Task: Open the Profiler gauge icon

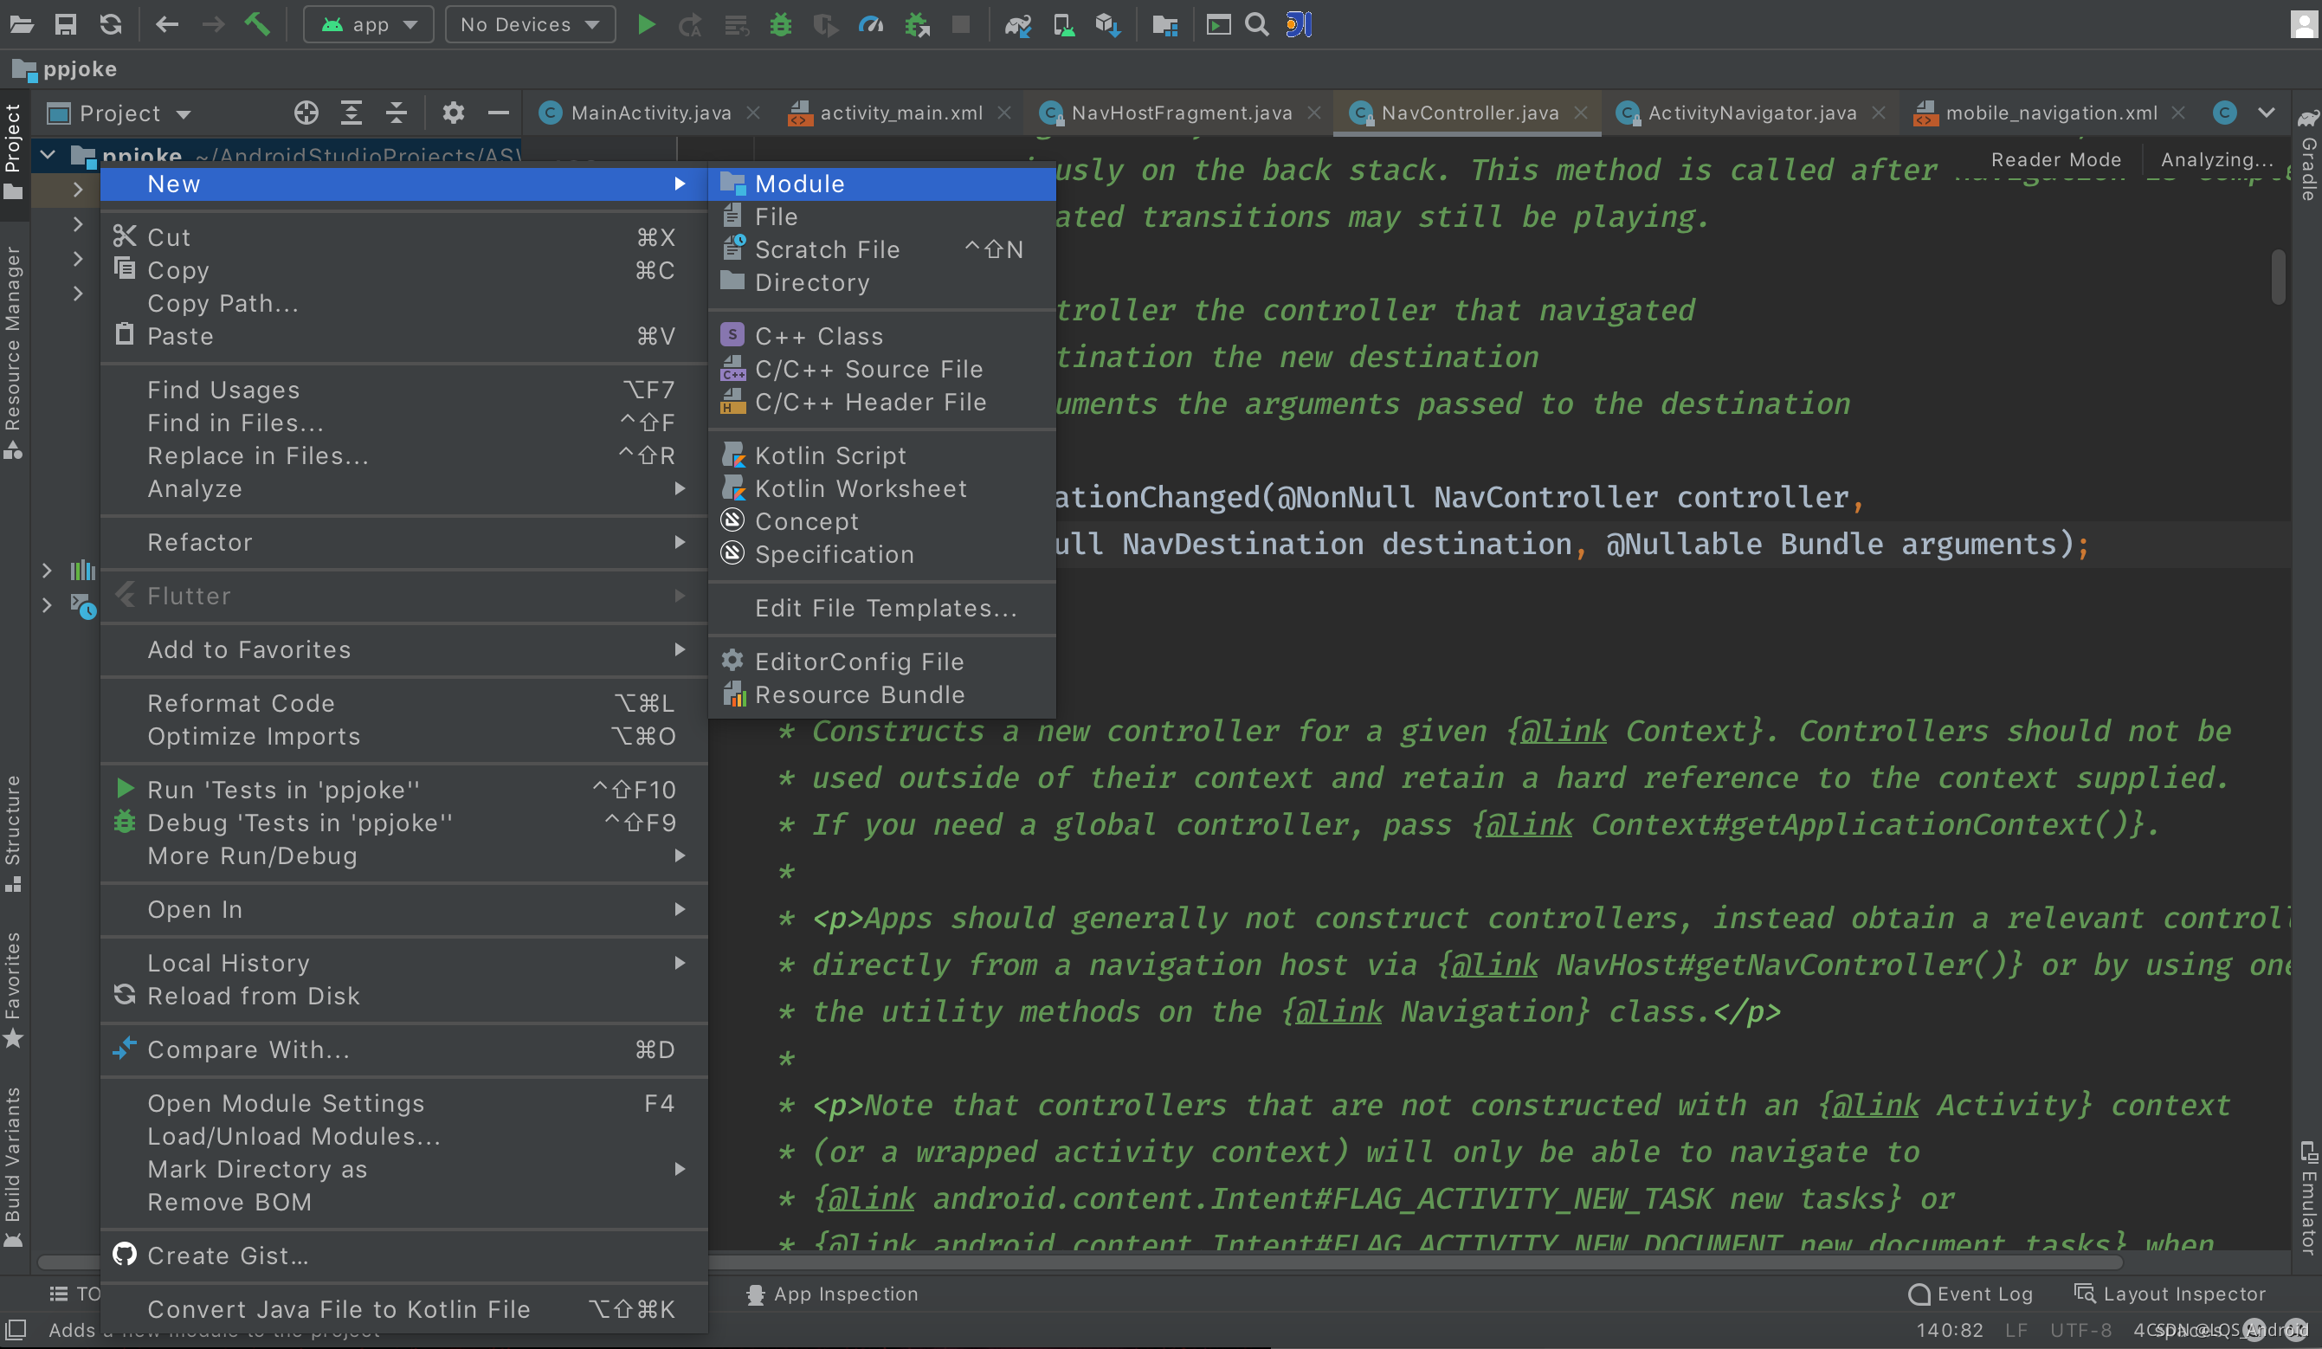Action: [870, 25]
